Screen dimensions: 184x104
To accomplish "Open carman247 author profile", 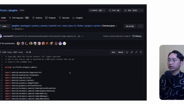I will pyautogui.click(x=8, y=36).
